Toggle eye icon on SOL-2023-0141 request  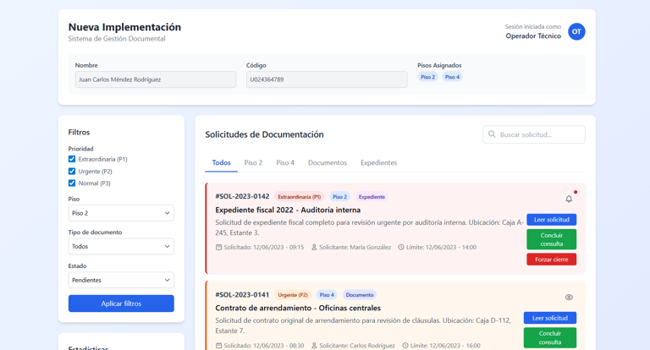point(569,297)
